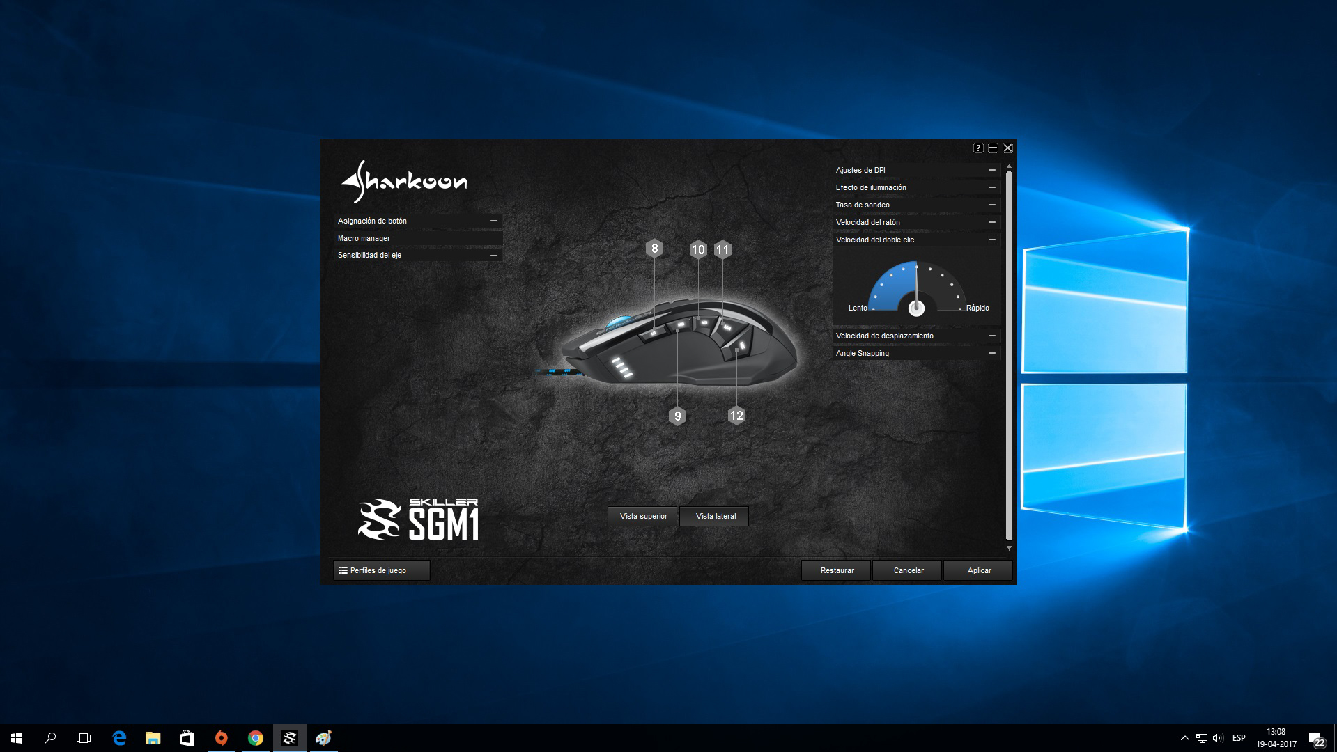The width and height of the screenshot is (1337, 752).
Task: Open taskbar clock and date
Action: click(1276, 738)
